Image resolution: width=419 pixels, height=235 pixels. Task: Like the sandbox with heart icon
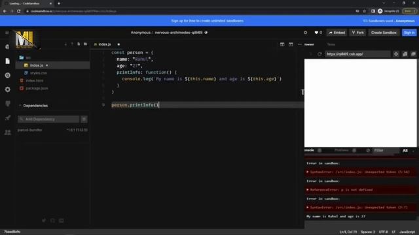[x=316, y=33]
